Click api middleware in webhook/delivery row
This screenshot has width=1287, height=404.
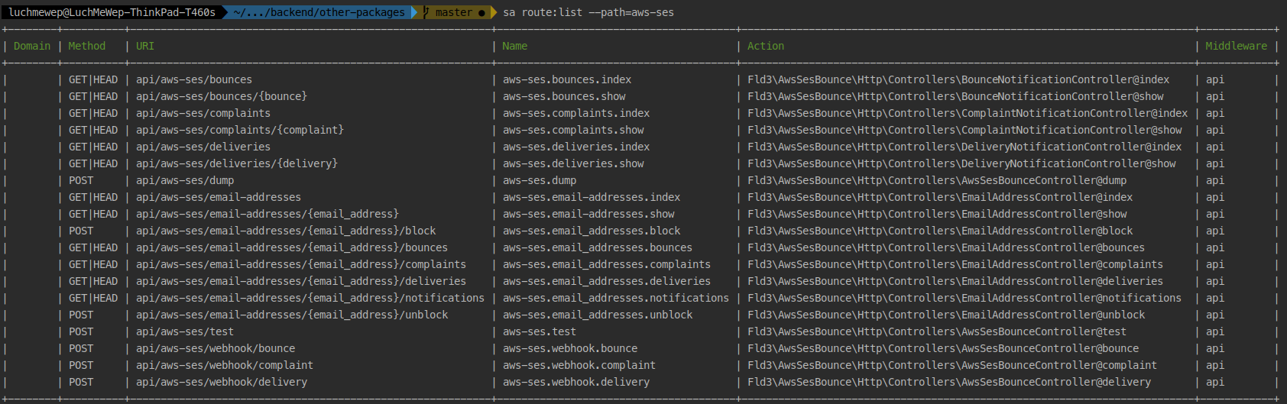pyautogui.click(x=1215, y=382)
